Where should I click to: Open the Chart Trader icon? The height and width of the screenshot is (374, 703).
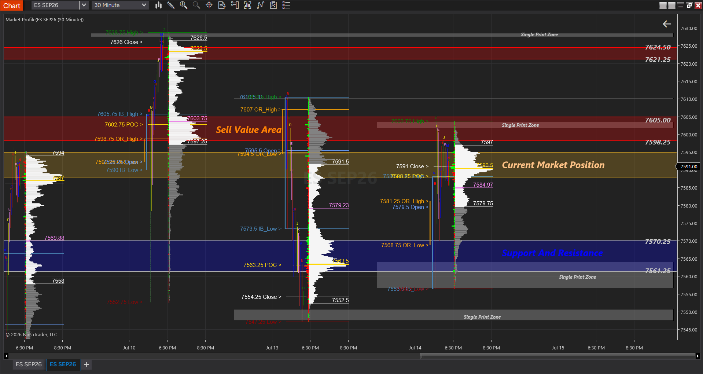point(235,5)
